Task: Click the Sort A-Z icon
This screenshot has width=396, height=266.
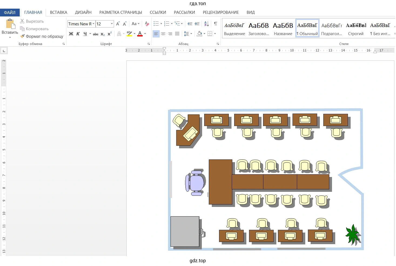Action: (x=206, y=24)
